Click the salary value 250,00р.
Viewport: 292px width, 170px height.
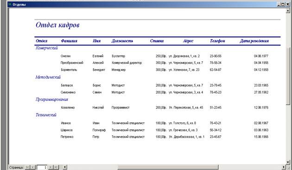coord(161,56)
